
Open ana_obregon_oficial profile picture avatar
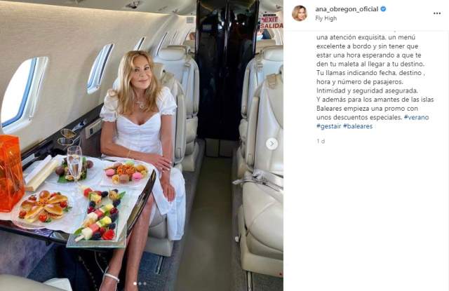click(300, 13)
